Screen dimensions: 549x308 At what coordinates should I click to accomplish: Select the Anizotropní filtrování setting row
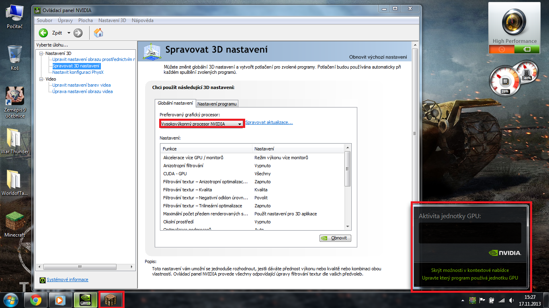(253, 166)
